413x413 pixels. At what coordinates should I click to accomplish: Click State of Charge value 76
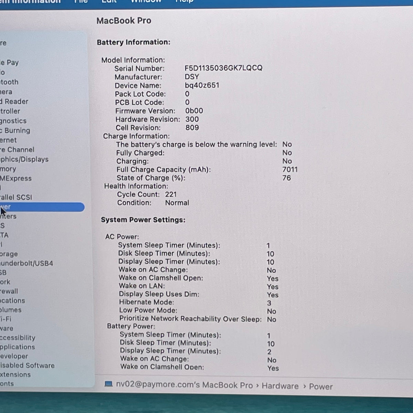coord(286,178)
